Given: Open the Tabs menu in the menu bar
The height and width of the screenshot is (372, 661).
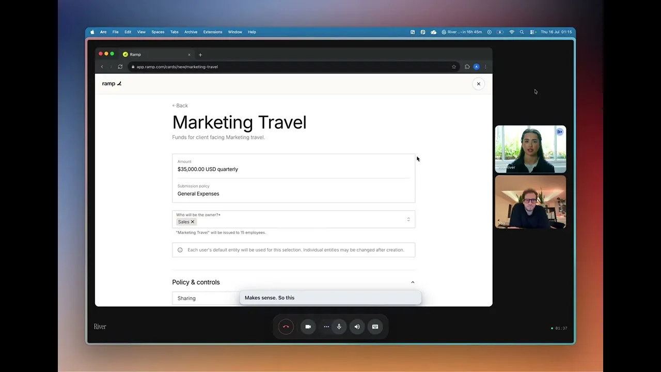Looking at the screenshot, I should [x=174, y=32].
